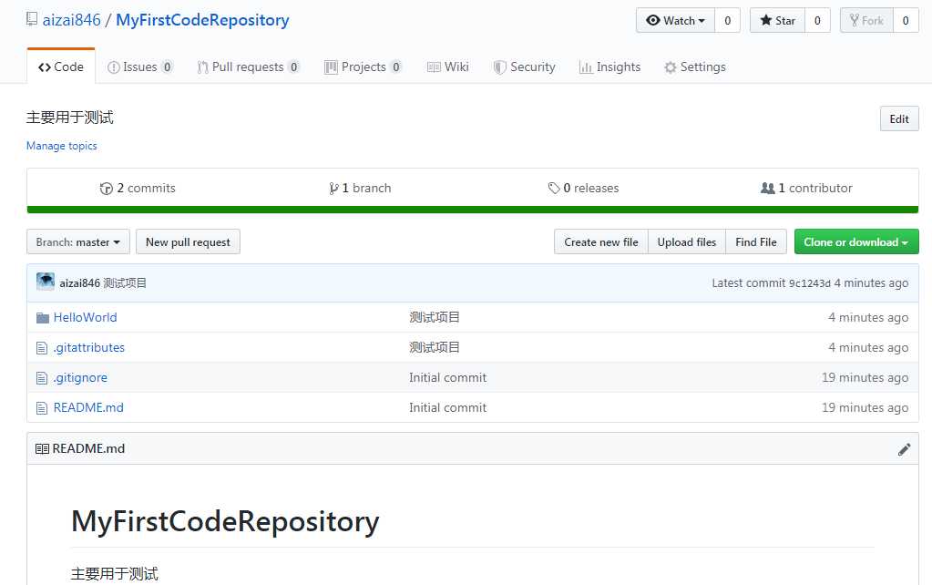View the 0 releases page
This screenshot has height=585, width=932.
coord(583,188)
